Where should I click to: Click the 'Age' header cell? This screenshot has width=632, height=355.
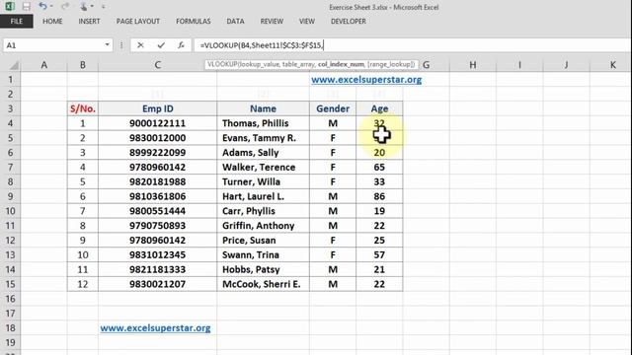[x=379, y=108]
